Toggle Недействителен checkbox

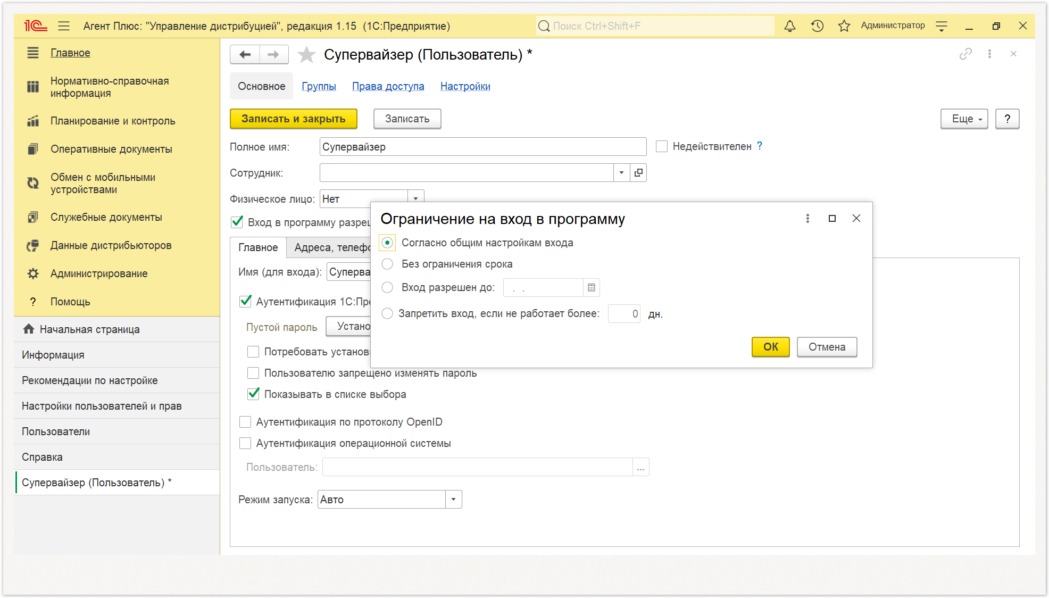pos(662,146)
